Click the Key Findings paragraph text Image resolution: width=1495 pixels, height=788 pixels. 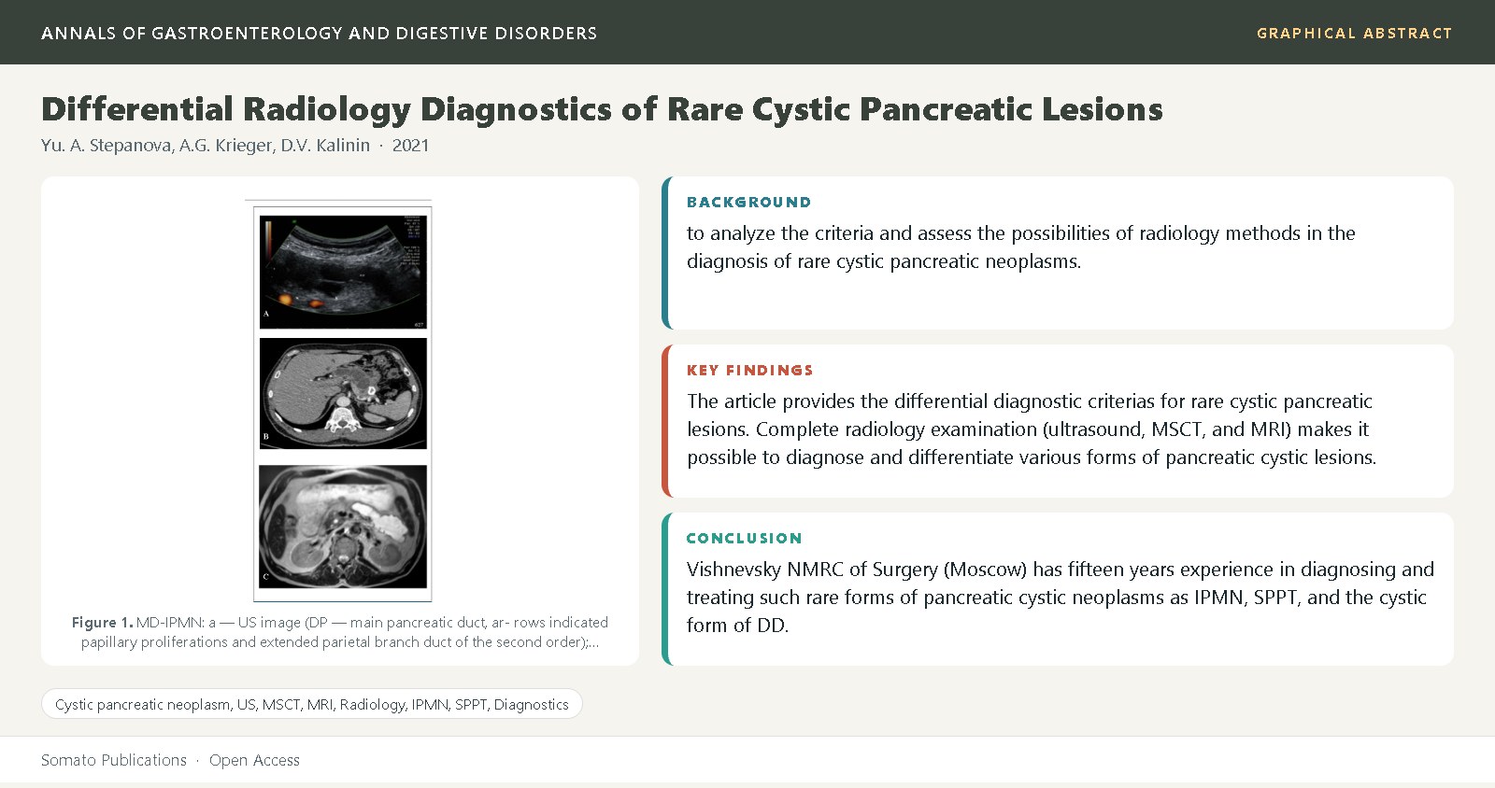1032,429
